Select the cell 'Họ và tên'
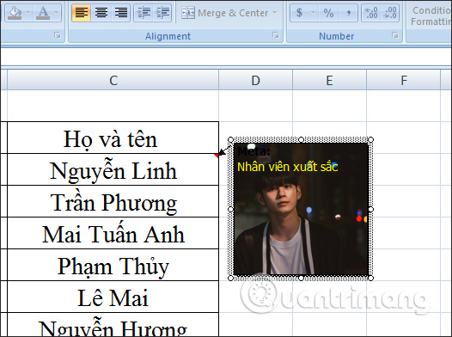The width and height of the screenshot is (452, 337). pos(113,138)
